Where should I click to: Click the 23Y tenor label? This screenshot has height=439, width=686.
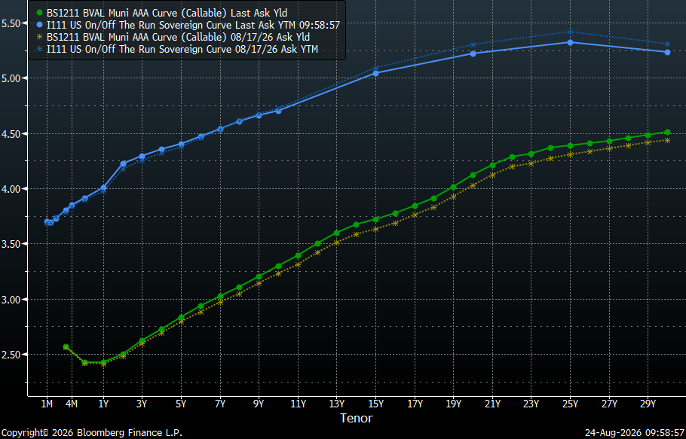(x=531, y=404)
